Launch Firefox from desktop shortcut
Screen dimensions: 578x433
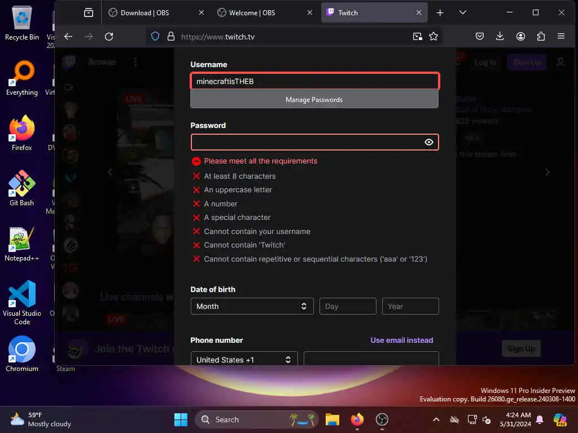coord(22,133)
